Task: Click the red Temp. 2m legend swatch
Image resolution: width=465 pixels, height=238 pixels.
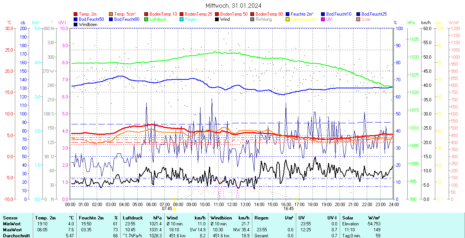Action: pos(76,14)
